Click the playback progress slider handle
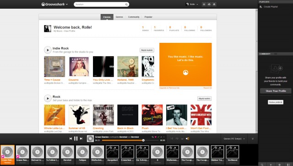Screen dimensions: 293x166 coord(143,140)
